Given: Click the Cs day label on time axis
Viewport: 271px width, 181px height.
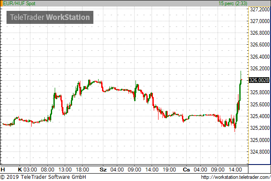Looking at the screenshot, I should pos(186,170).
